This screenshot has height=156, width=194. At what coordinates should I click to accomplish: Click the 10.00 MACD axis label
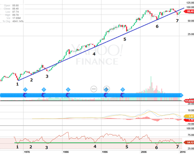click(x=191, y=110)
